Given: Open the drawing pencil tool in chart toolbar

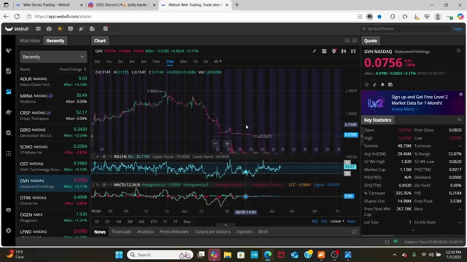Looking at the screenshot, I should (x=314, y=51).
